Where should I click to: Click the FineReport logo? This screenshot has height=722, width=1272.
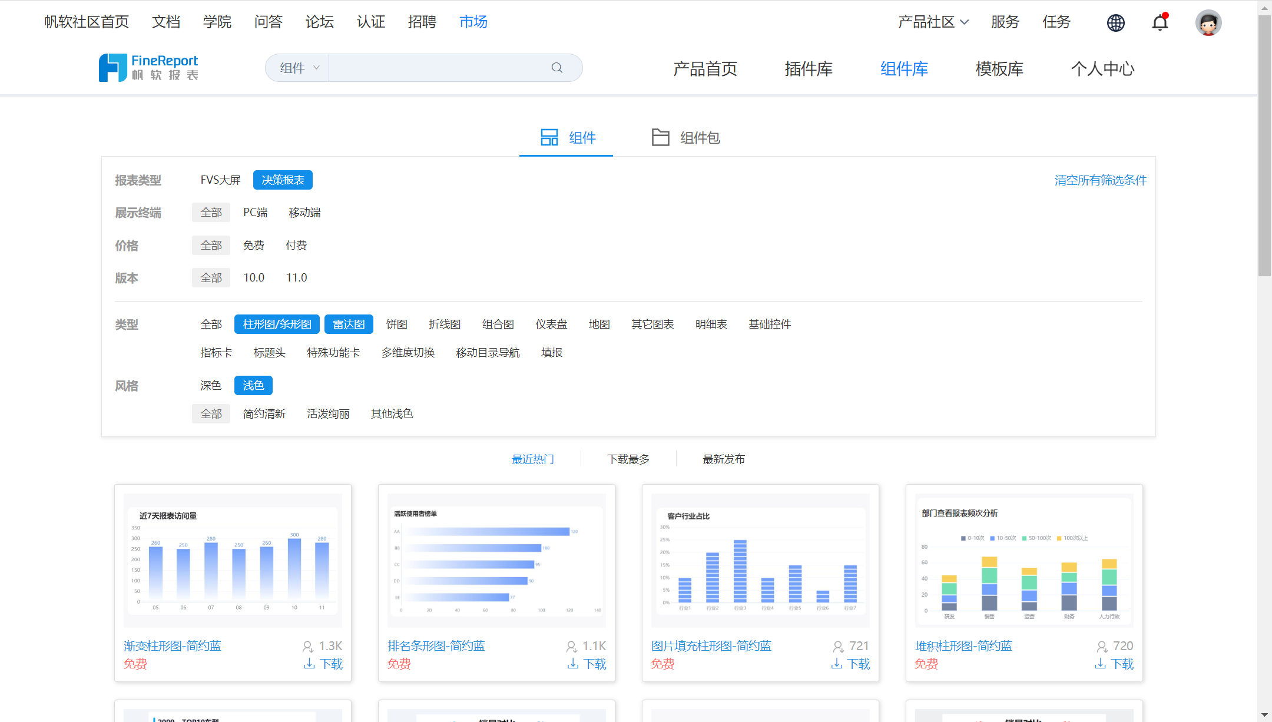click(x=148, y=68)
